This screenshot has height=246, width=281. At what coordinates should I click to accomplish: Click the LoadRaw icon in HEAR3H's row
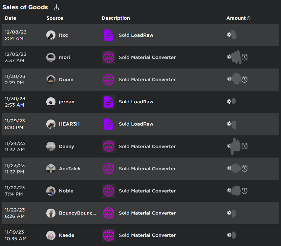109,124
